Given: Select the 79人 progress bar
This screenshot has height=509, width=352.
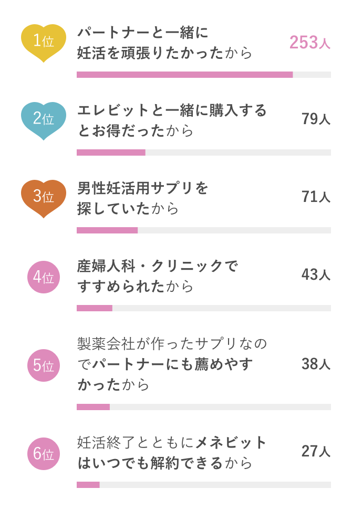Looking at the screenshot, I should point(204,152).
